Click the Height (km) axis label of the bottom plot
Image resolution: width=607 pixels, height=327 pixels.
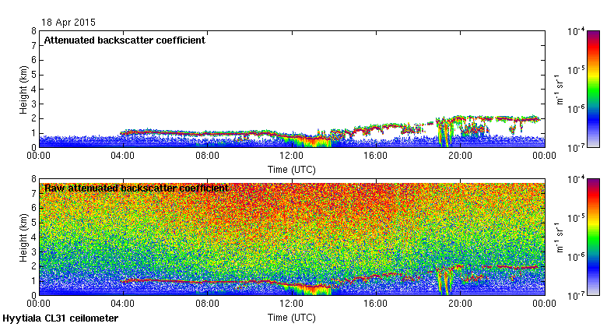click(x=23, y=237)
